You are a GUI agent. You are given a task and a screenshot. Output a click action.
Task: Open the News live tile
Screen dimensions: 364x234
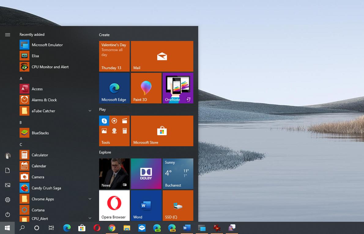pos(114,174)
